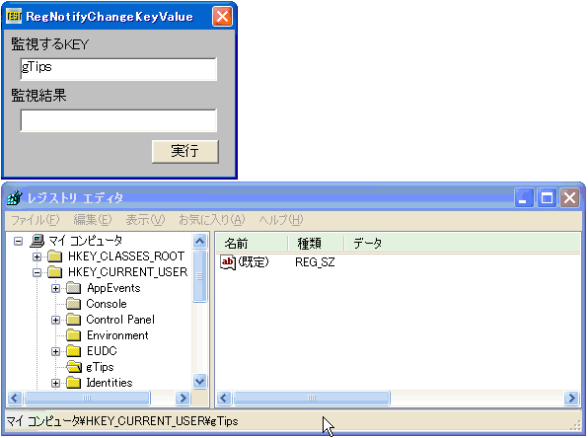Select the Environment folder icon
The height and width of the screenshot is (438, 588).
point(73,335)
